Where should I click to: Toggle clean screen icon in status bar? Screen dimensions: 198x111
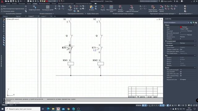(x=194, y=105)
